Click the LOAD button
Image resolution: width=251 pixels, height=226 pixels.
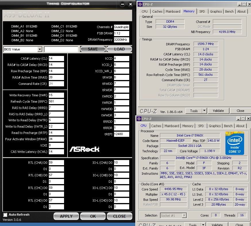[119, 49]
